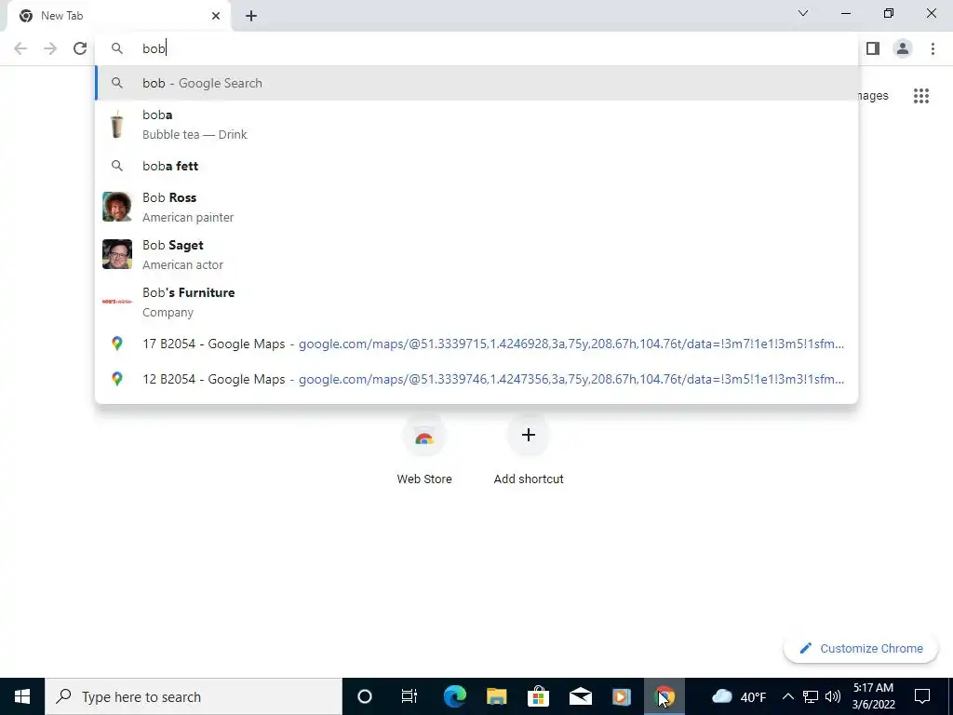Open the Images link at top right
Viewport: 953px width, 715px height.
point(873,96)
